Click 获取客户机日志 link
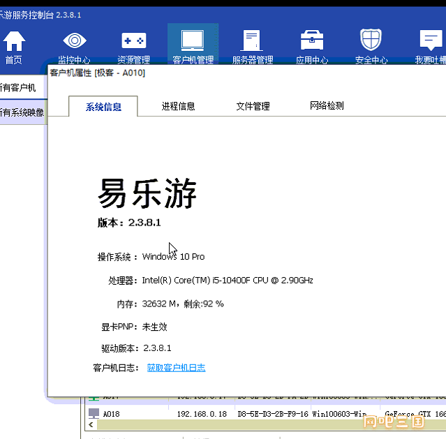 [176, 368]
